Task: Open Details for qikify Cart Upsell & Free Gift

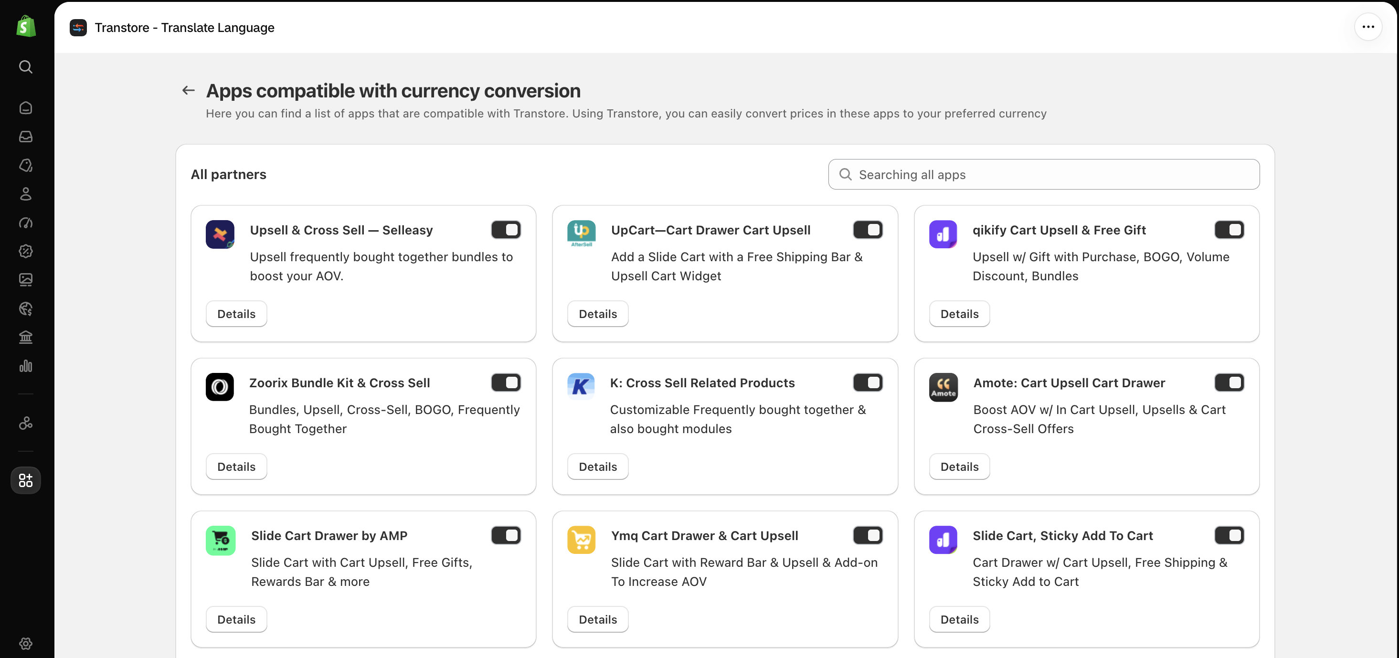Action: click(x=959, y=314)
